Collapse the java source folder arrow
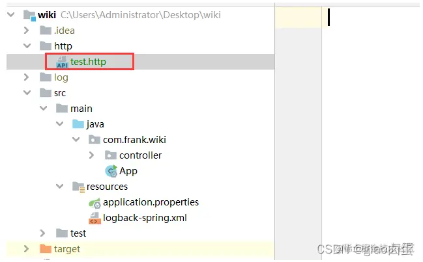The image size is (423, 262). click(x=59, y=124)
